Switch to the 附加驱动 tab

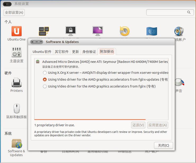pyautogui.click(x=107, y=52)
